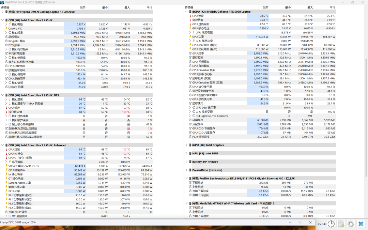Click the chip icon beside Battery: HP Primary

click(x=190, y=162)
